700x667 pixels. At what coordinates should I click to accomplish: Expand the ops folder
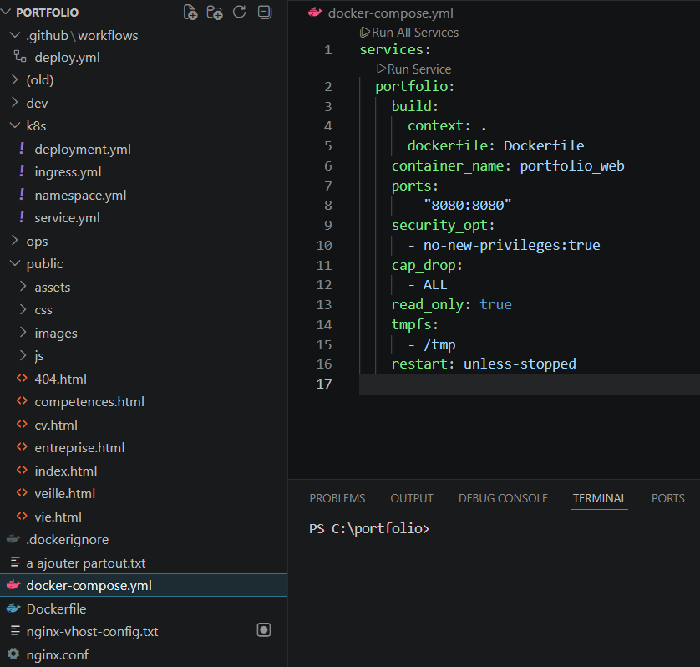pyautogui.click(x=15, y=241)
